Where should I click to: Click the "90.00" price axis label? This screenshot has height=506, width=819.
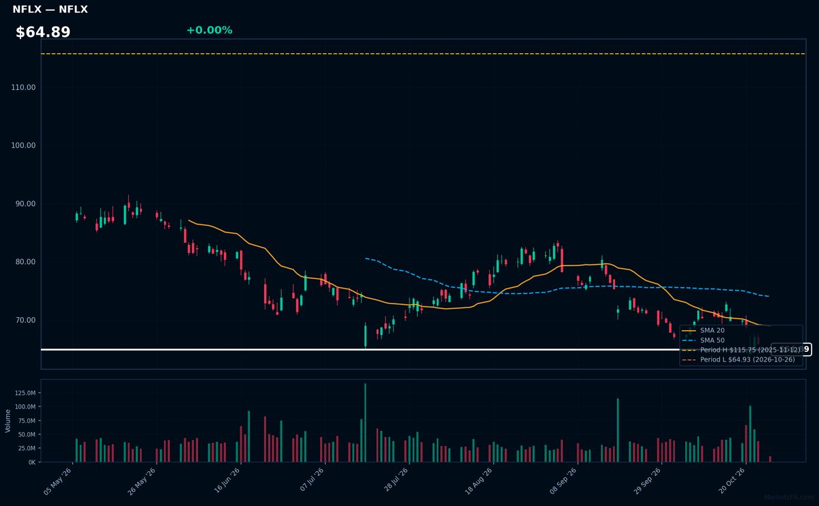coord(26,204)
